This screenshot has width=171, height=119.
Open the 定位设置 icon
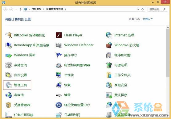pos(9,75)
